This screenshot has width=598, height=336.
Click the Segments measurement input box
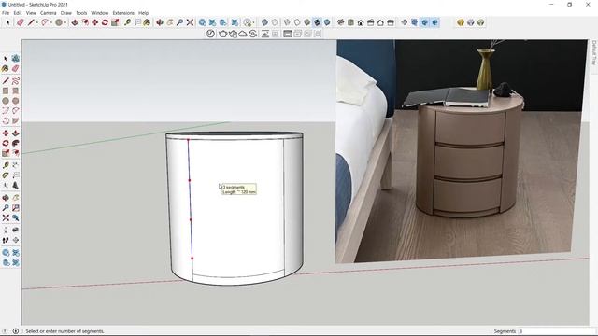click(554, 331)
